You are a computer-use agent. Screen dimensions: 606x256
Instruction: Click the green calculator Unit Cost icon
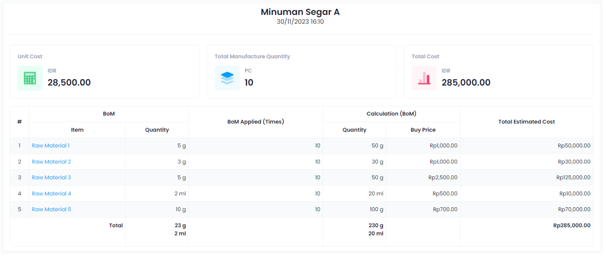coord(30,78)
